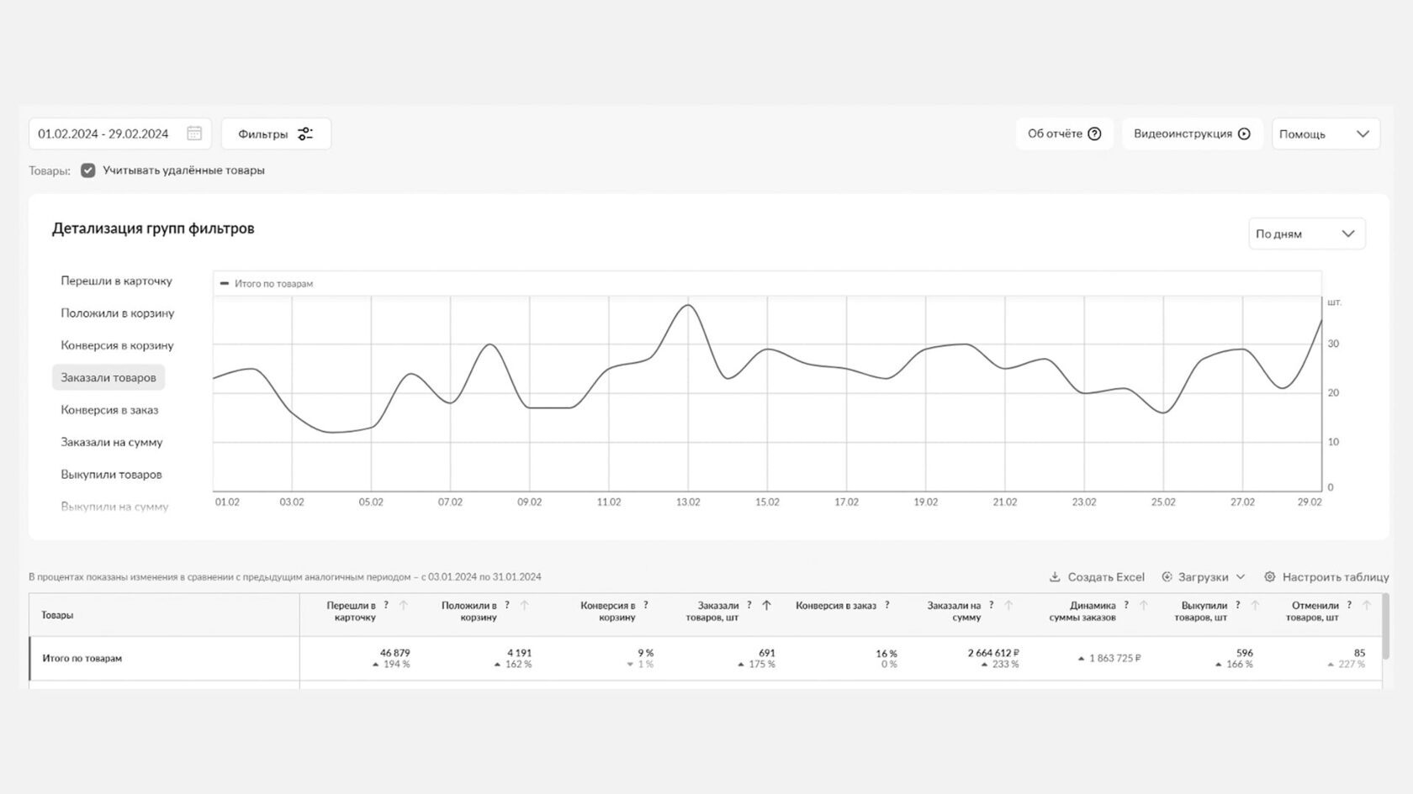Click the question mark icon beside Об отчёте
This screenshot has height=794, width=1413.
pos(1094,134)
